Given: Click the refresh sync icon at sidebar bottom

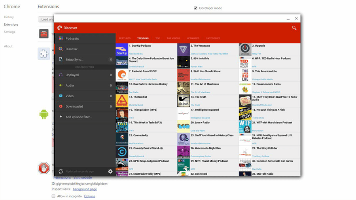Looking at the screenshot, I should [61, 172].
